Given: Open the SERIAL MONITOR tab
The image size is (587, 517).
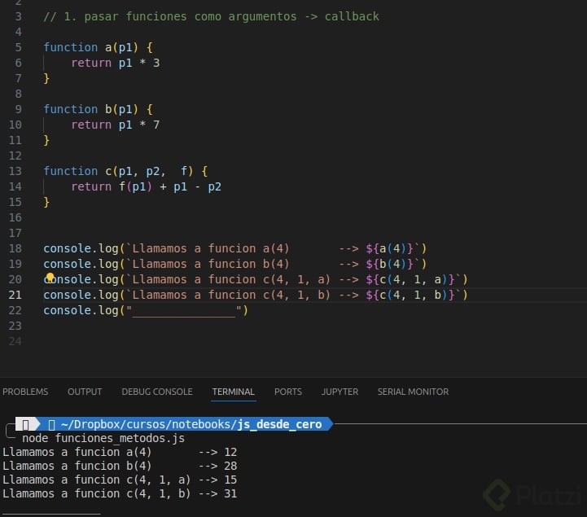Looking at the screenshot, I should (413, 392).
